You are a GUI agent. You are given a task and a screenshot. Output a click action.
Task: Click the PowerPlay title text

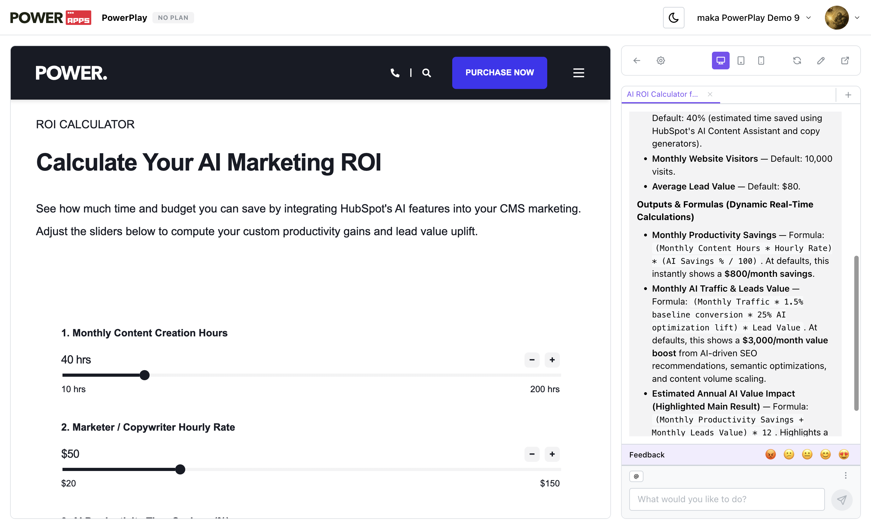coord(124,18)
